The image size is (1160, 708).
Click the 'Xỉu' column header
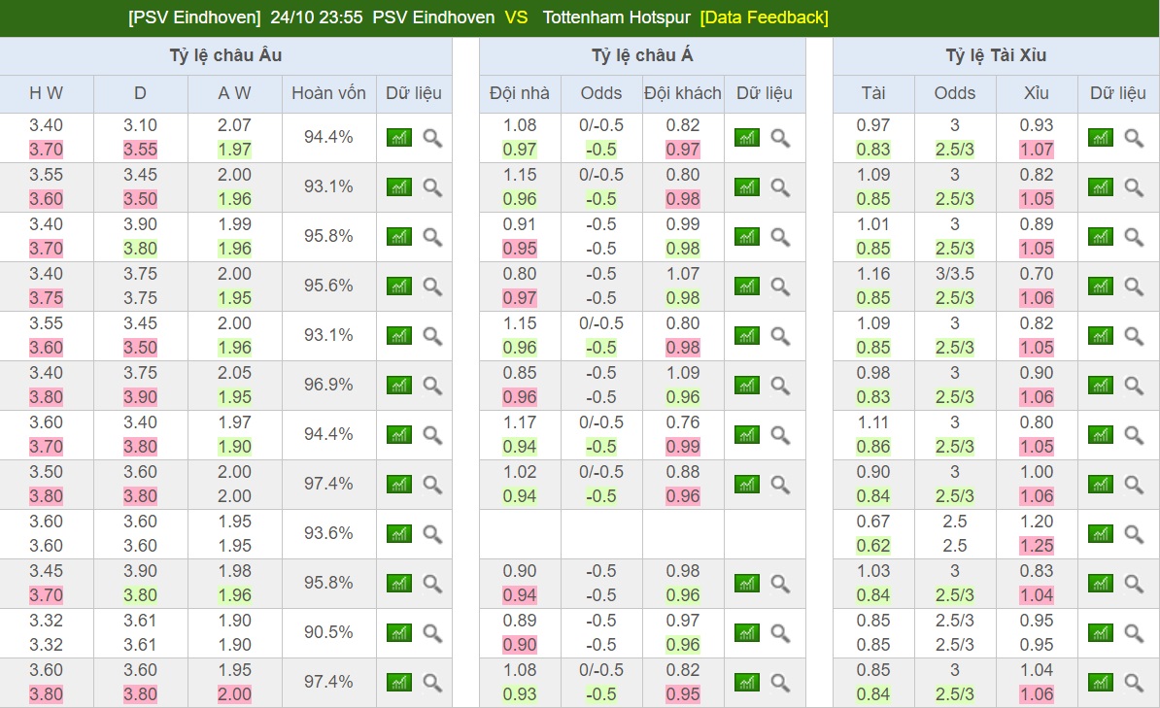tap(1037, 93)
